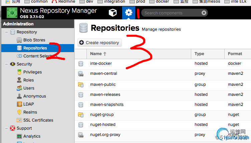Click the LDAP address book icon
Screen dimensions: 251x143
click(x=19, y=104)
